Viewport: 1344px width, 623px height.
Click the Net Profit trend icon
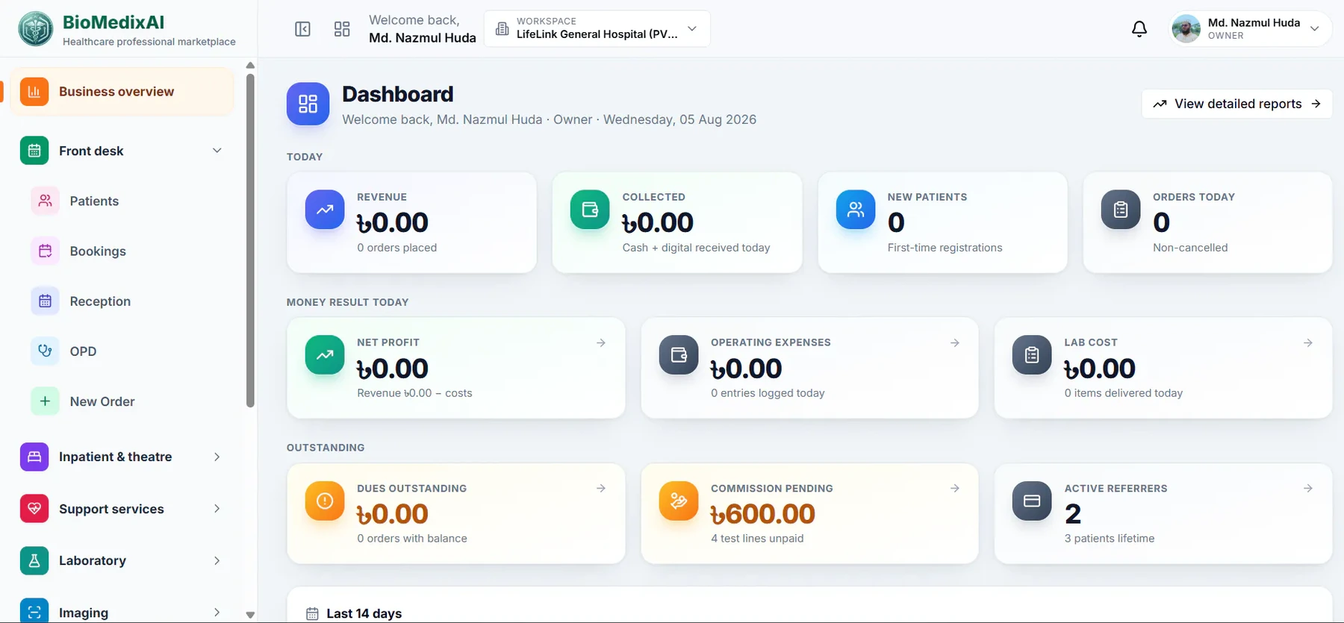(325, 355)
